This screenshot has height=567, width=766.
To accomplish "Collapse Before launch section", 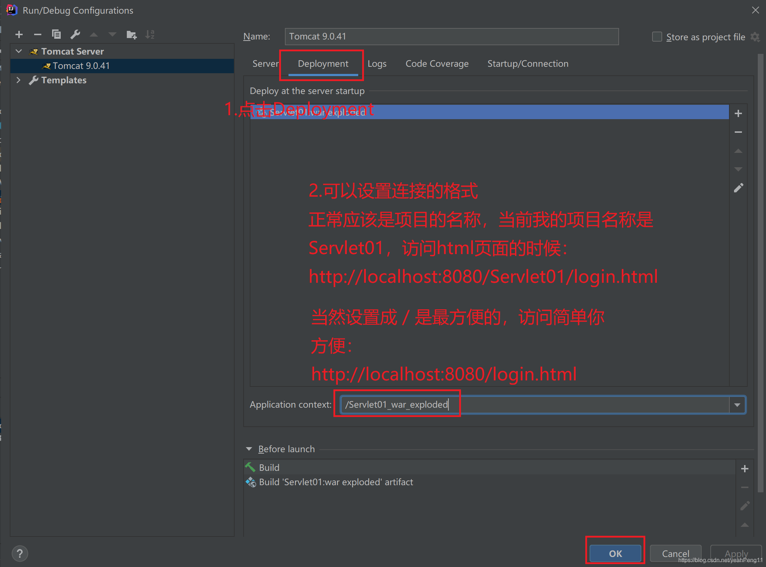I will point(249,449).
